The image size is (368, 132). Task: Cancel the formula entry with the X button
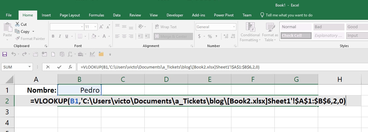48,67
